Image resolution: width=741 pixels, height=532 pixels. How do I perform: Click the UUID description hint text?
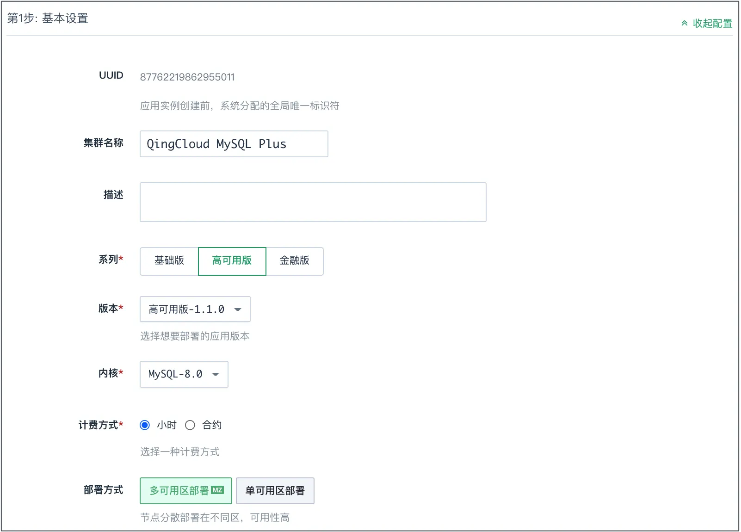click(240, 106)
